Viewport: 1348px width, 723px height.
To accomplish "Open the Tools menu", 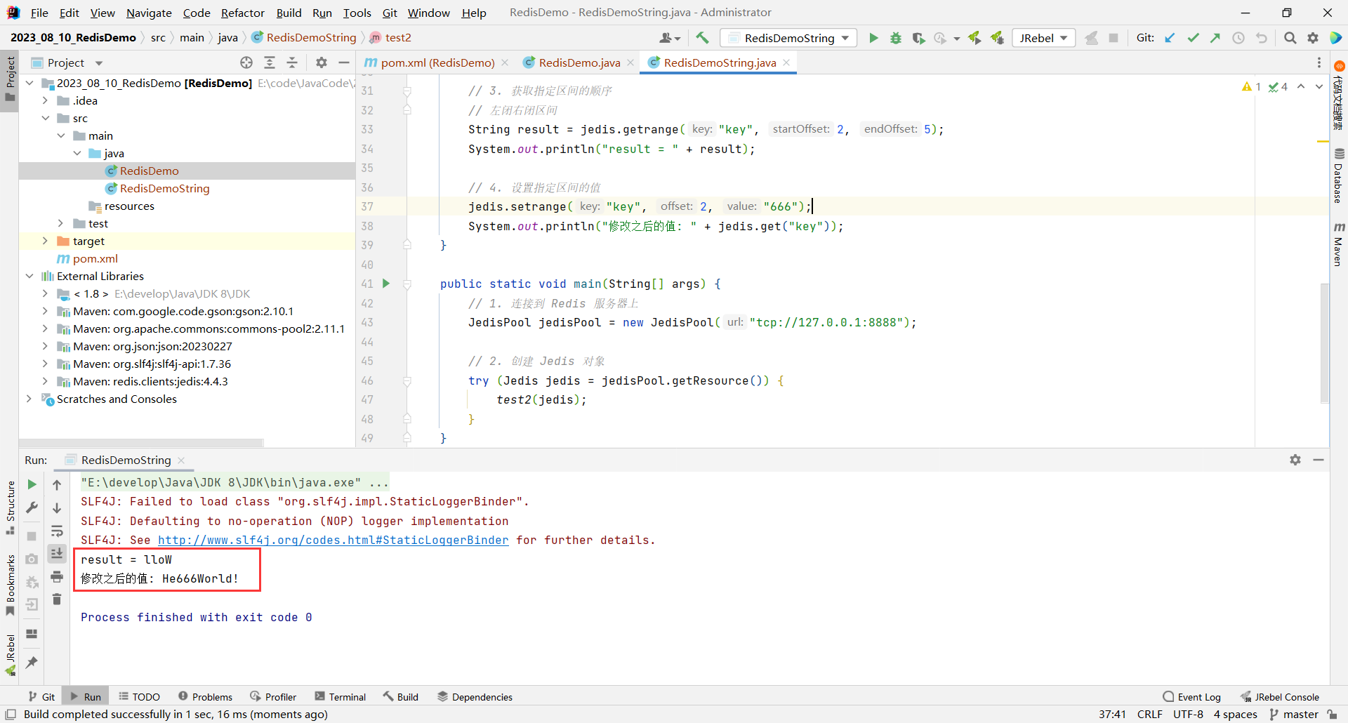I will (357, 13).
